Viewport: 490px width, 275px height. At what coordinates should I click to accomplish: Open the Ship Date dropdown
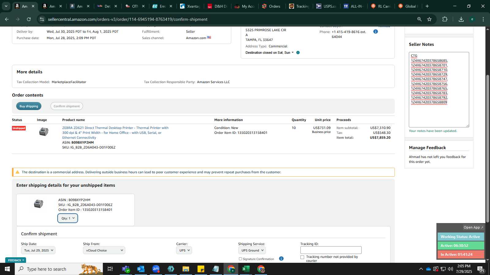click(38, 250)
